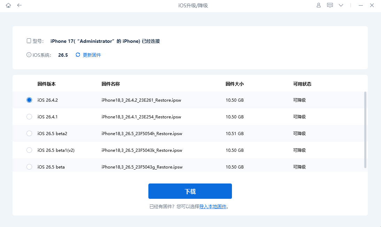Expand the chevron dropdown in the title bar
This screenshot has height=227, width=381.
coord(341,5)
